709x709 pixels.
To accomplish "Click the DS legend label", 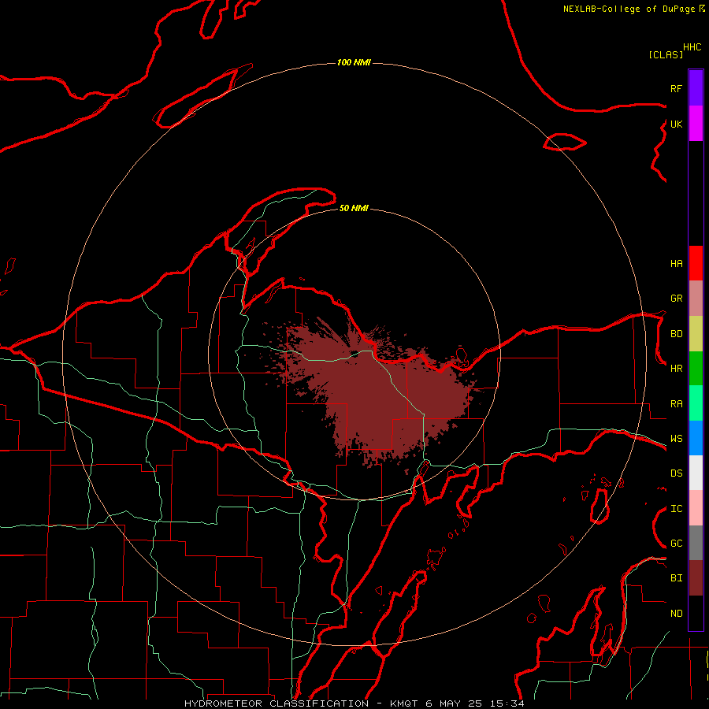I will pyautogui.click(x=676, y=473).
